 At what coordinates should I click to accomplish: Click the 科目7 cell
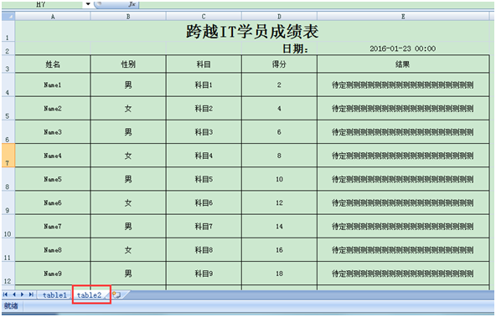[204, 227]
